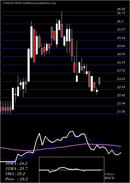This screenshot has width=130, height=183.
Task: Click the 25.87 price label
Action: 121,30
